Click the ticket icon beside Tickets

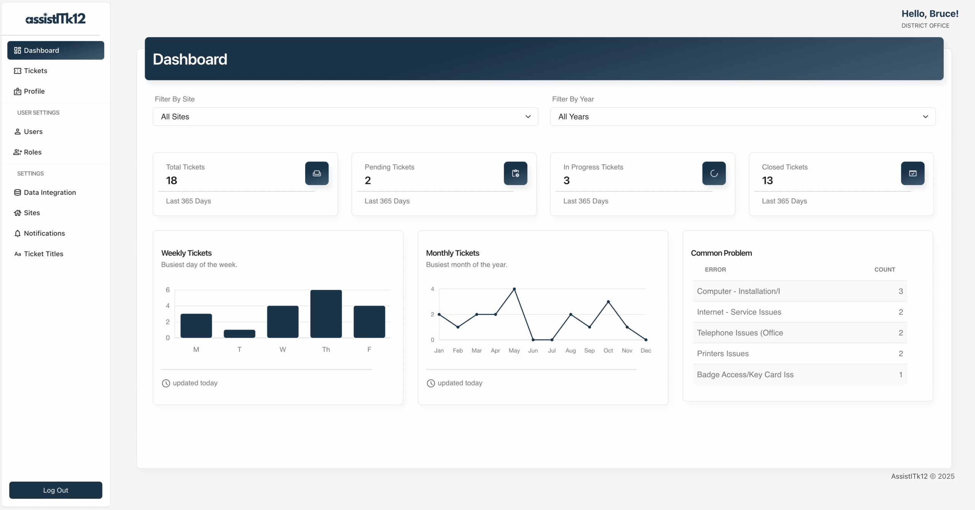18,71
